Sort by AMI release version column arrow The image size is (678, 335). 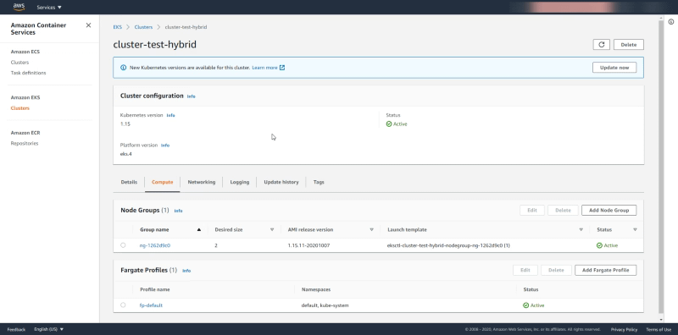pyautogui.click(x=371, y=229)
